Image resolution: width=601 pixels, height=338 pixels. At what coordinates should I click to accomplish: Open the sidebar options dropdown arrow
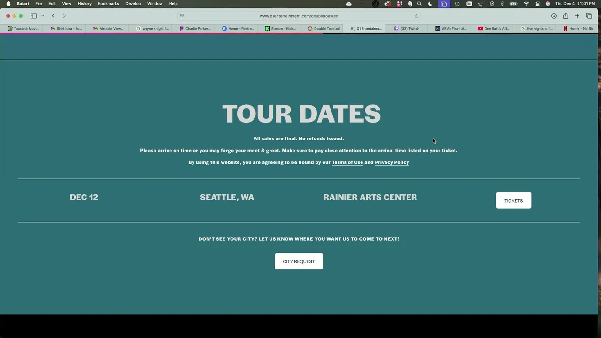[43, 16]
